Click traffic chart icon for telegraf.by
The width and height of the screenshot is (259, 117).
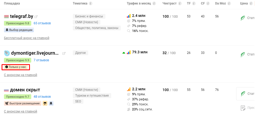(x=129, y=16)
